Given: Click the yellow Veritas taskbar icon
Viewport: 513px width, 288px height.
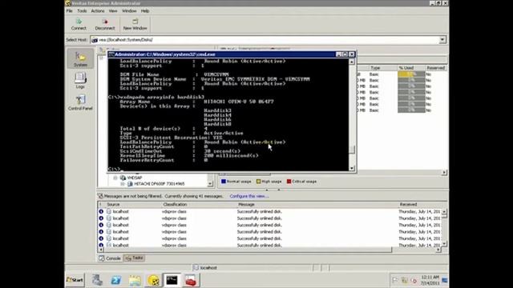Looking at the screenshot, I should pyautogui.click(x=153, y=280).
